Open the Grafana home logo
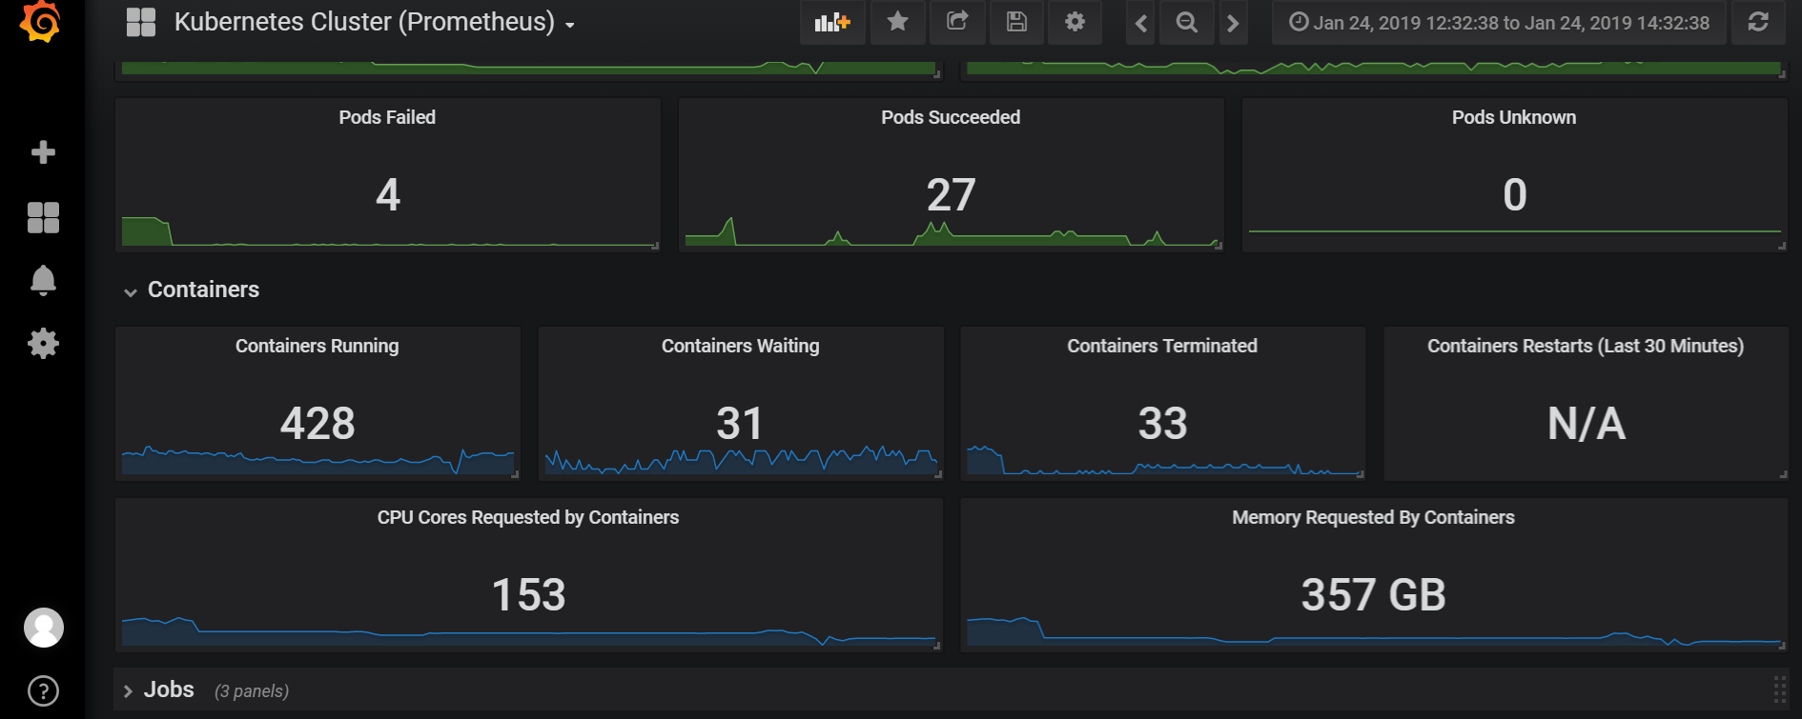 pos(41,21)
